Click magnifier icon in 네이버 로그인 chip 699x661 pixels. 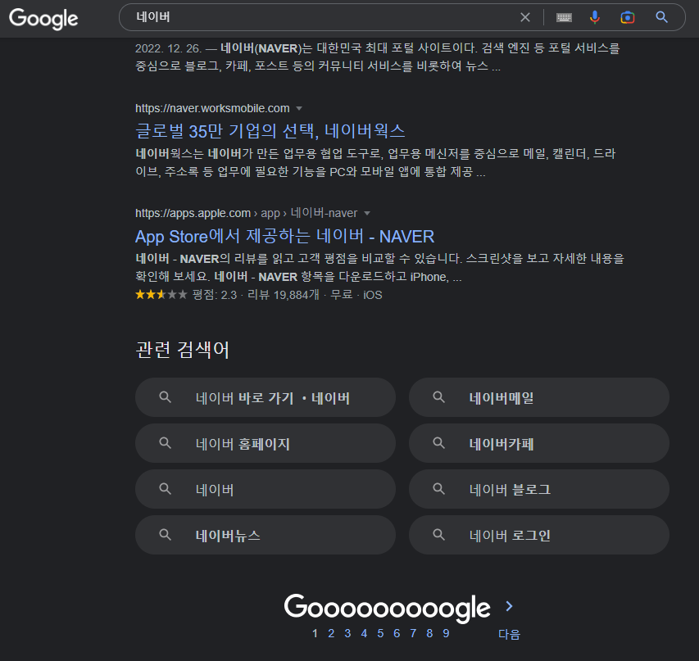coord(438,535)
